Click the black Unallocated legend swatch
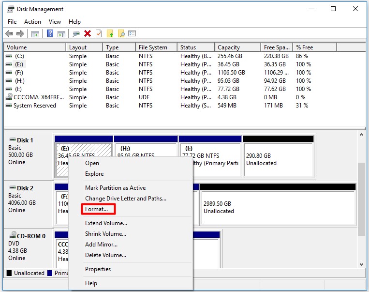The image size is (369, 292). point(9,273)
